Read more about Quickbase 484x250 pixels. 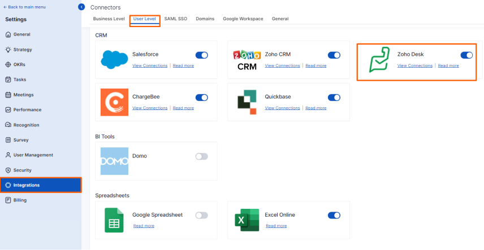tap(316, 108)
